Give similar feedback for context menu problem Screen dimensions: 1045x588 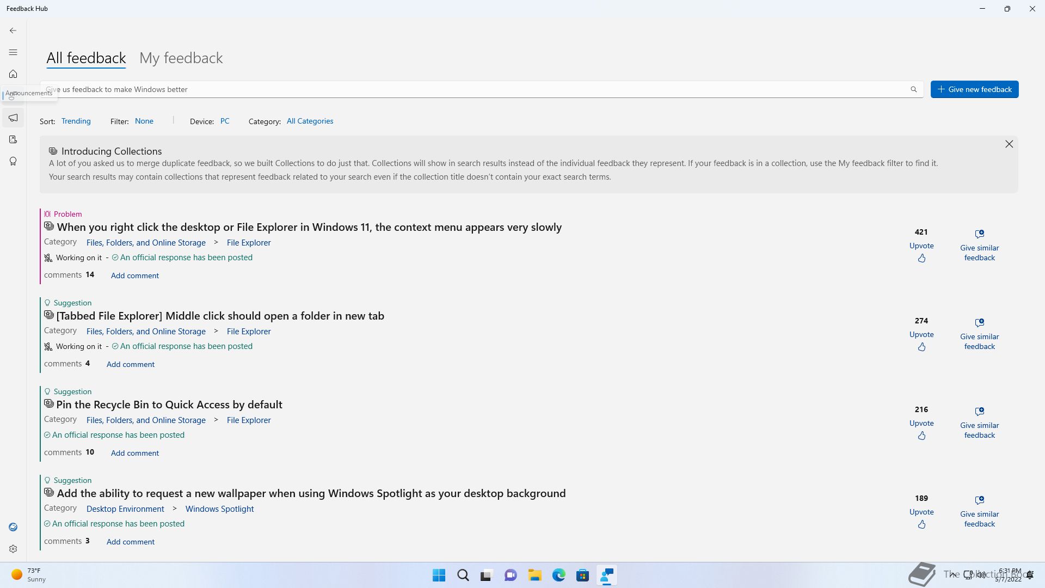980,246
